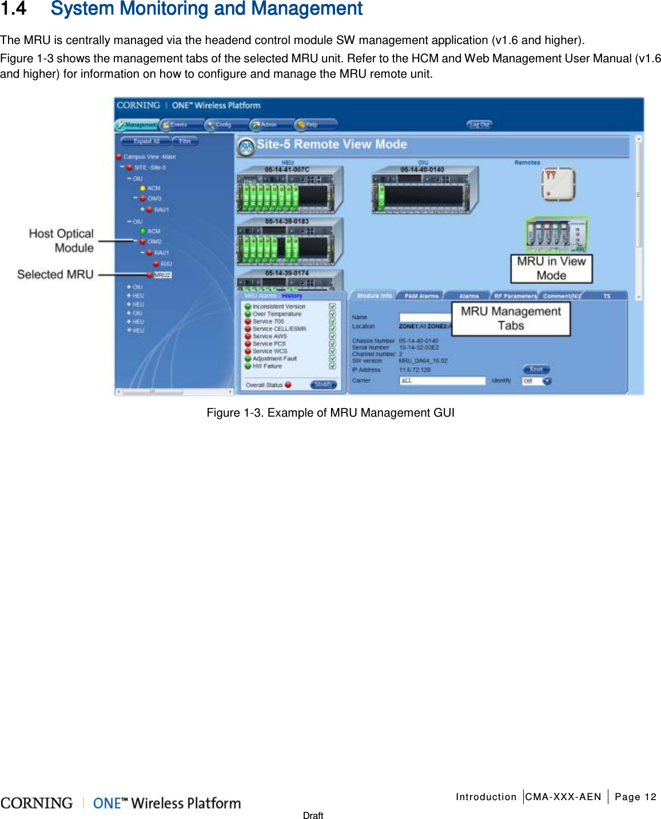Viewport: 661px width, 819px height.
Task: Toggle the HW Failure alarm checkbox
Action: (x=332, y=366)
